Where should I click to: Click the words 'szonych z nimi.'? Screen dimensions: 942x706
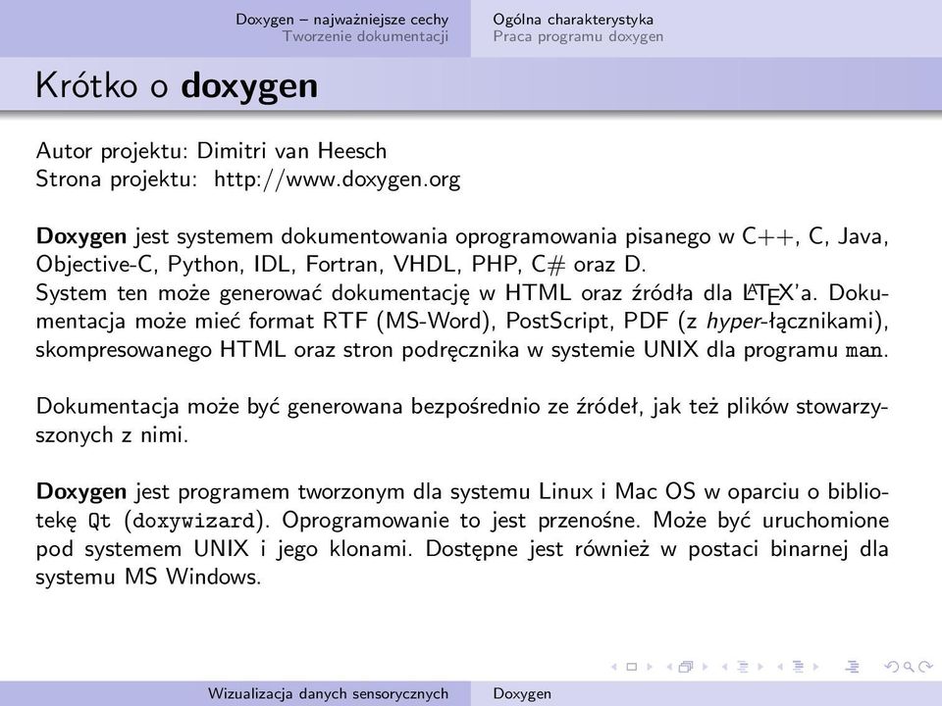coord(112,435)
